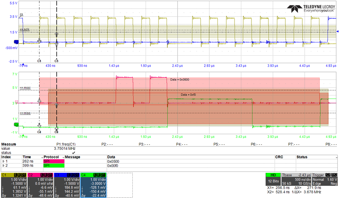The height and width of the screenshot is (198, 339).
Task: Click the E icon on the C1 descriptor
Action: click(x=16, y=175)
